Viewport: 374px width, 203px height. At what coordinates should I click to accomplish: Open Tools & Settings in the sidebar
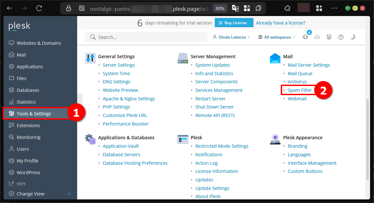click(33, 113)
